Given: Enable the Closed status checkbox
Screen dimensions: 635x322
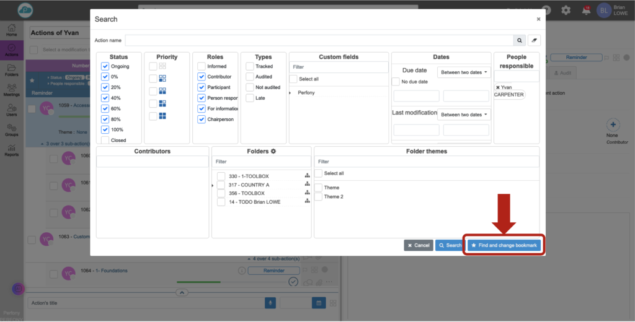Looking at the screenshot, I should (x=105, y=141).
